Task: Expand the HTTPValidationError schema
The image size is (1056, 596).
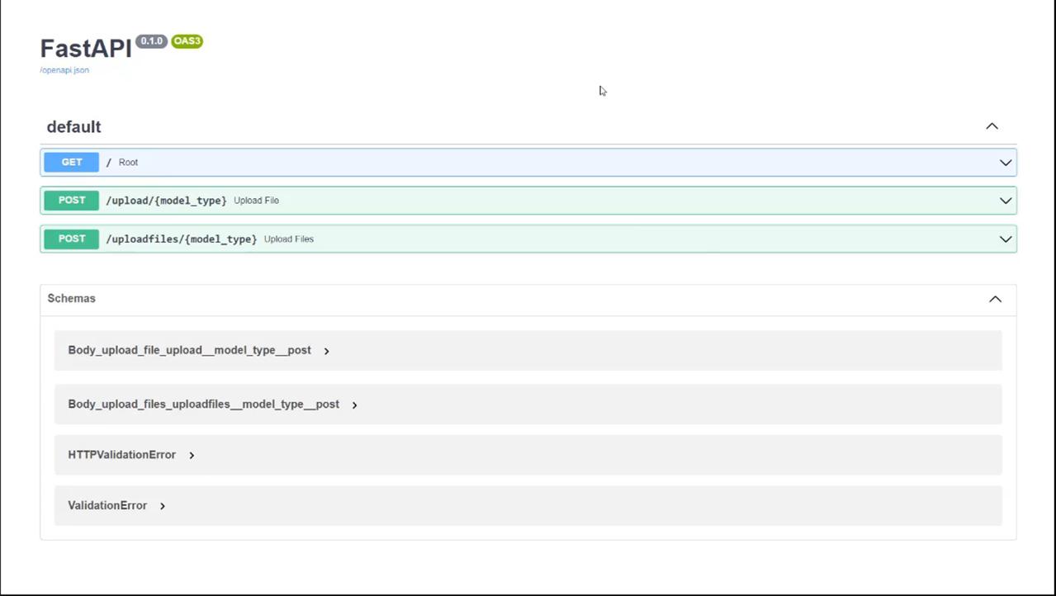Action: [121, 455]
